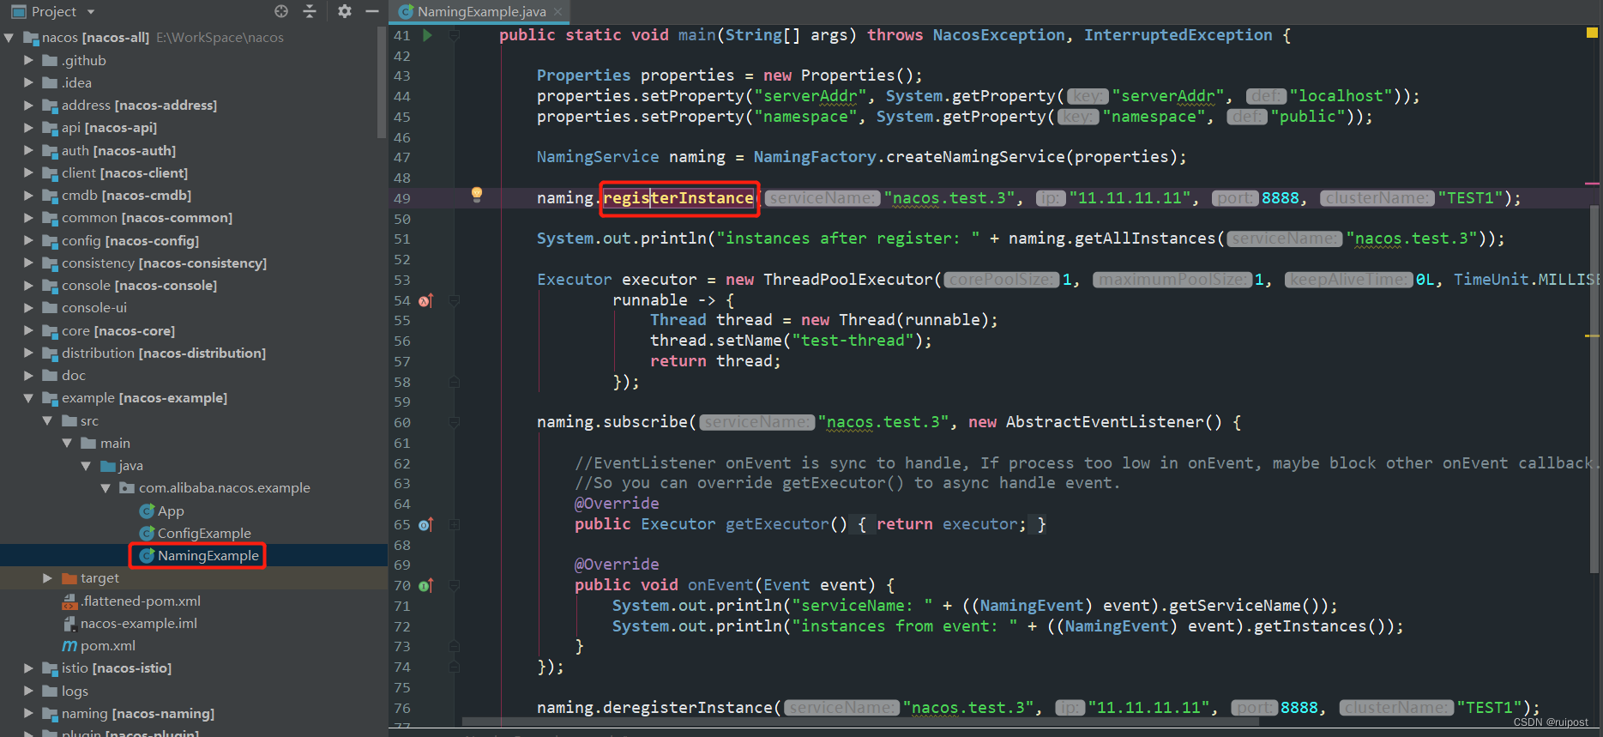Expand the api [nacos-api] module
The width and height of the screenshot is (1603, 737).
[28, 127]
